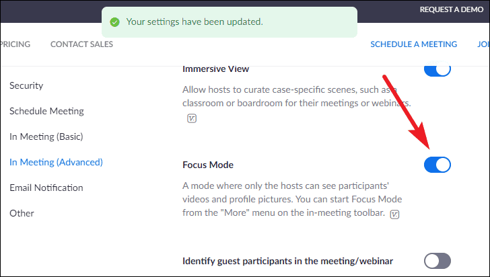The image size is (490, 277).
Task: Click Schedule a Meeting in the top bar
Action: [413, 44]
